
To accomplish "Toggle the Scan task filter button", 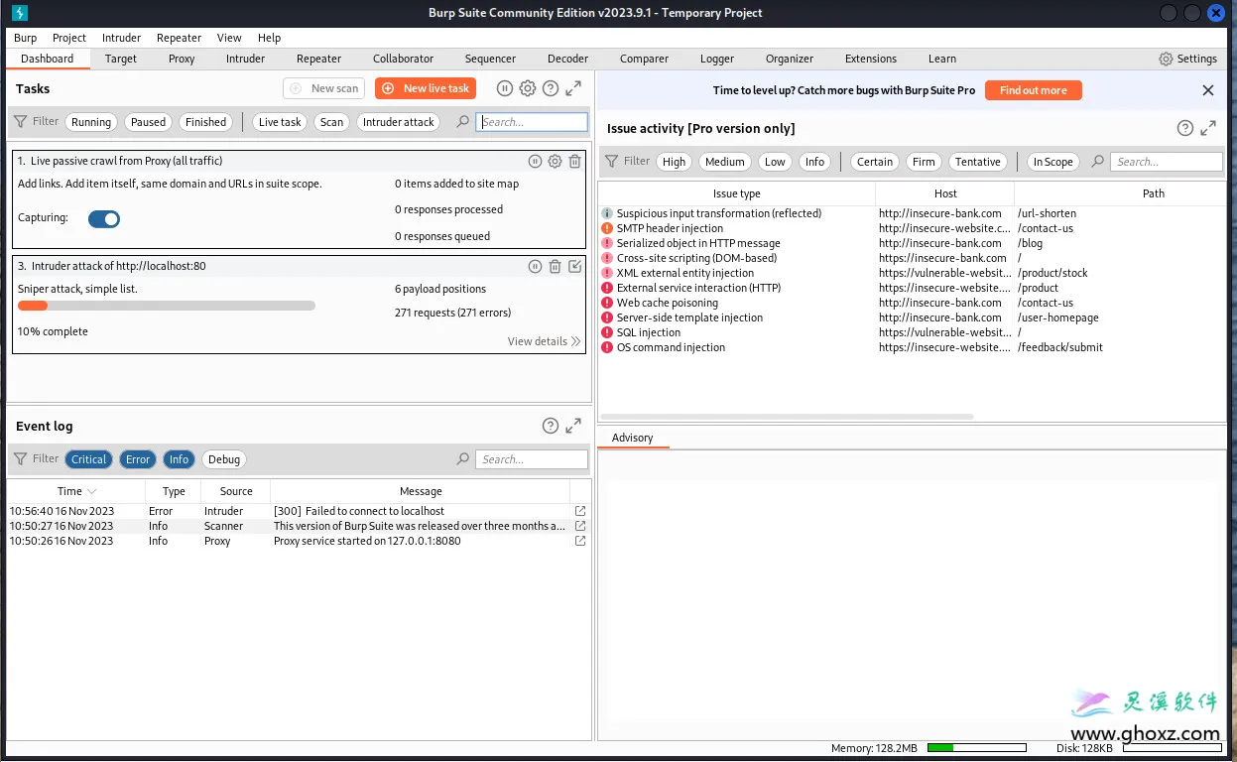I will click(x=331, y=122).
